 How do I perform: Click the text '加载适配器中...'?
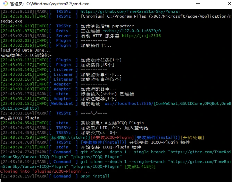(x=99, y=89)
